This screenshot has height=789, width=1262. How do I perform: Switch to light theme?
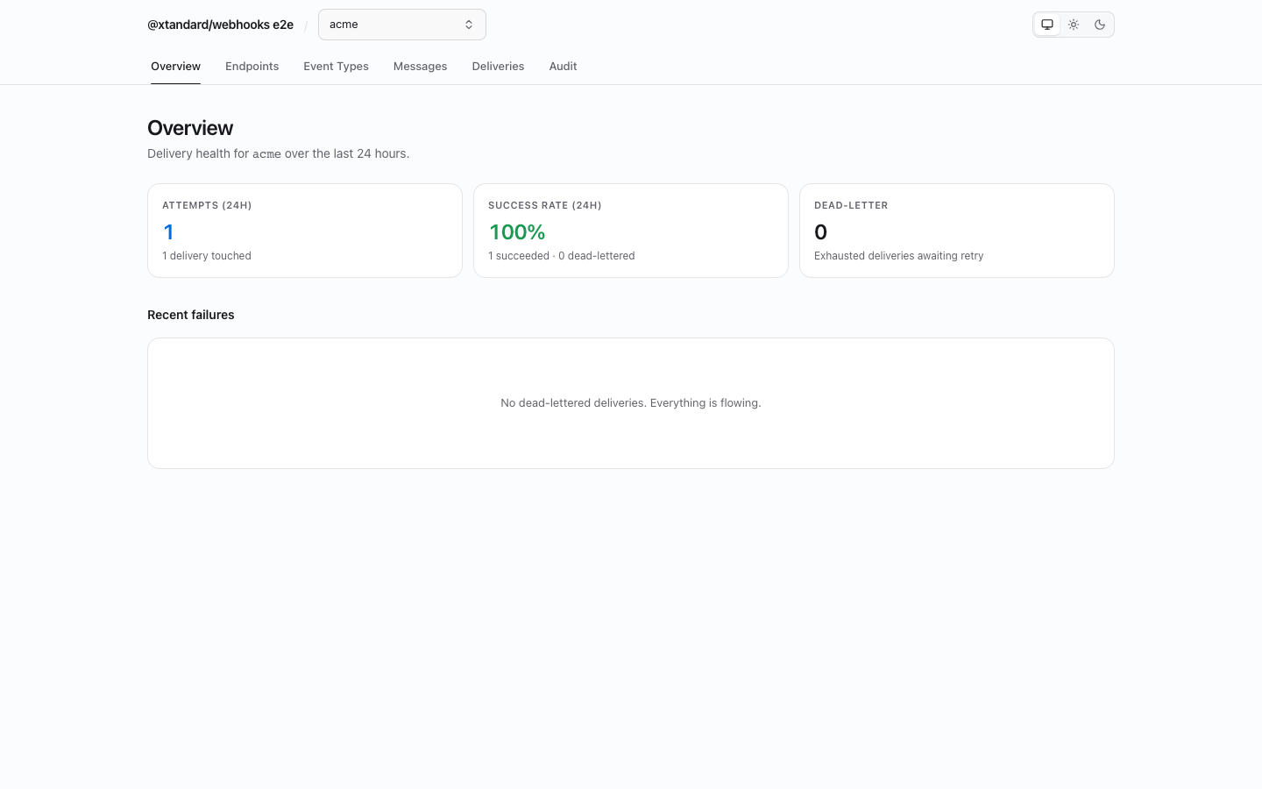[x=1074, y=25]
